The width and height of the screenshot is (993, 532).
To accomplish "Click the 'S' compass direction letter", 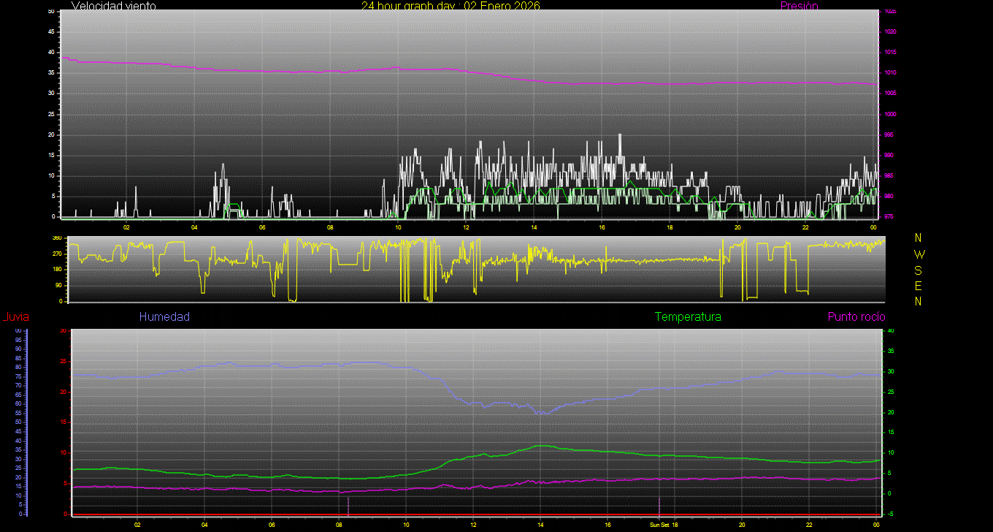I will pyautogui.click(x=919, y=270).
